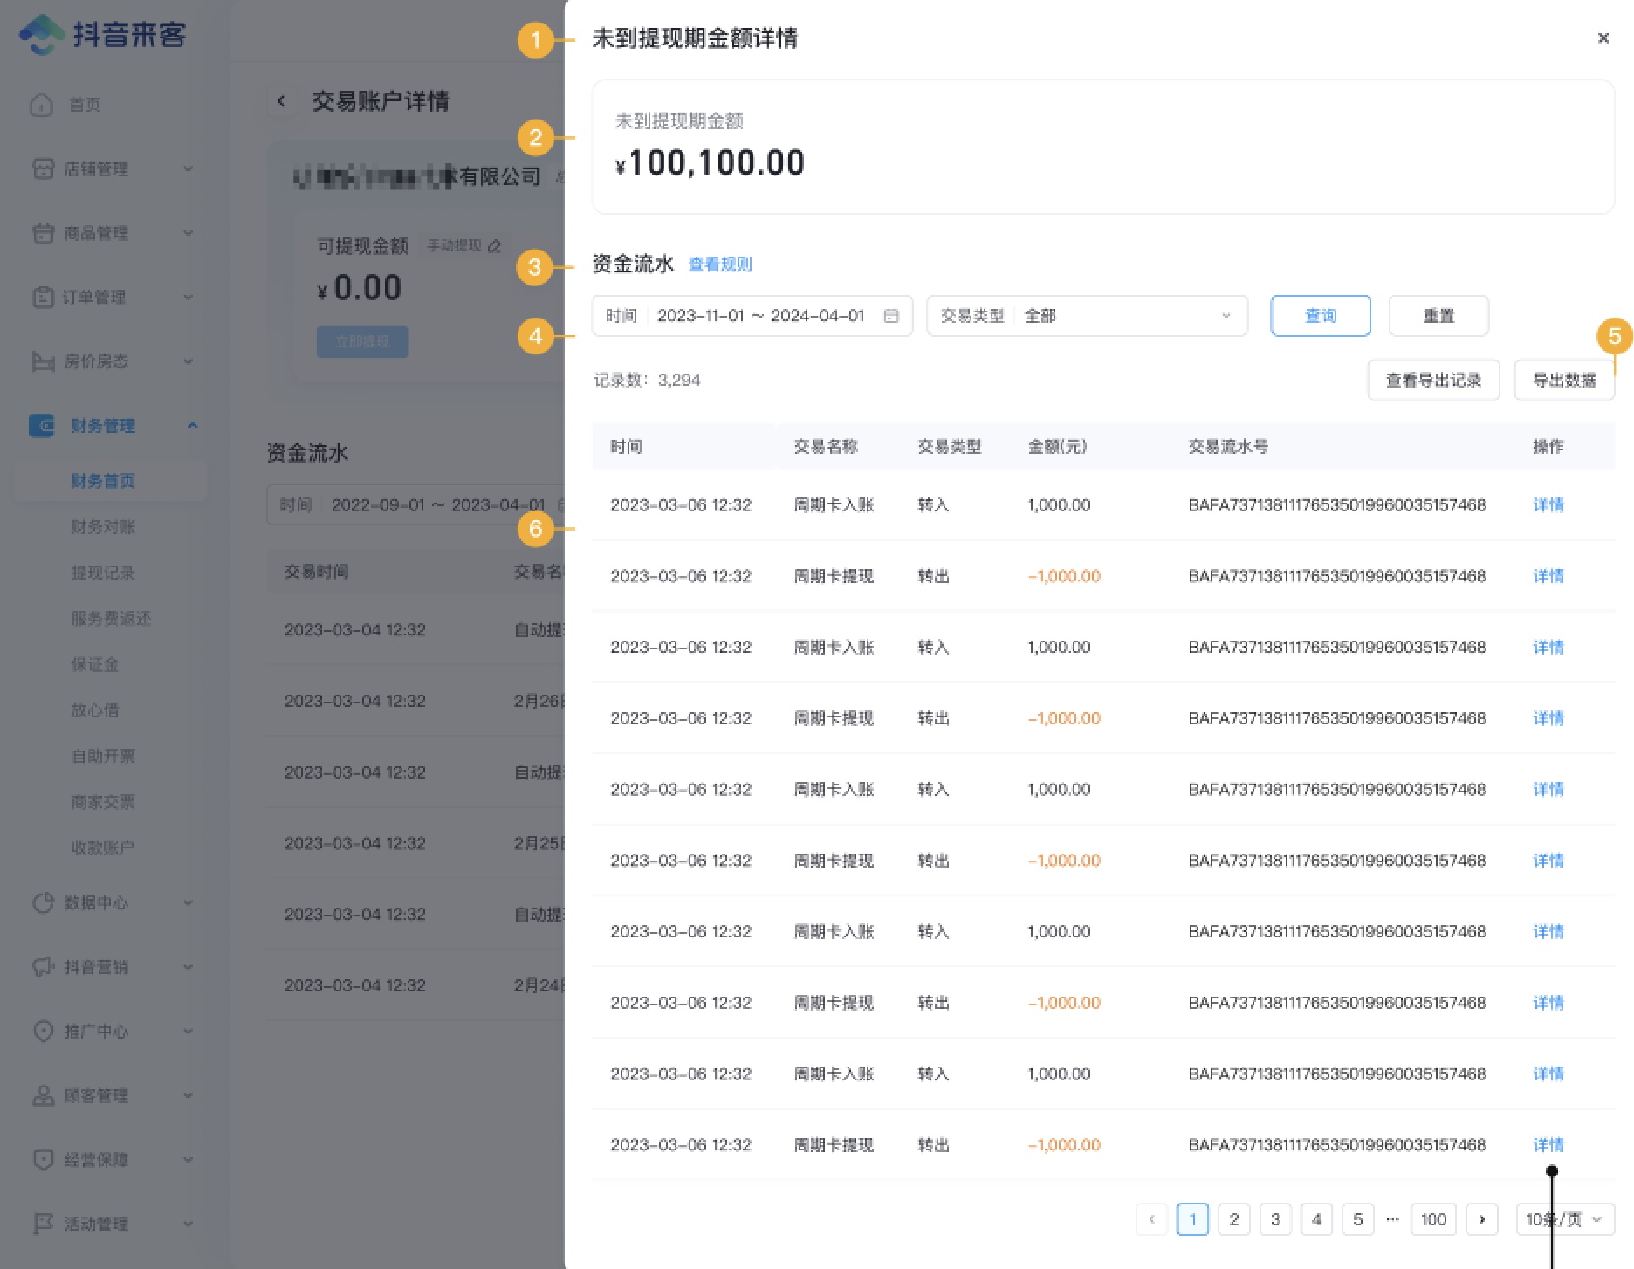Click 查看导出记录 button
This screenshot has width=1634, height=1269.
[x=1433, y=380]
